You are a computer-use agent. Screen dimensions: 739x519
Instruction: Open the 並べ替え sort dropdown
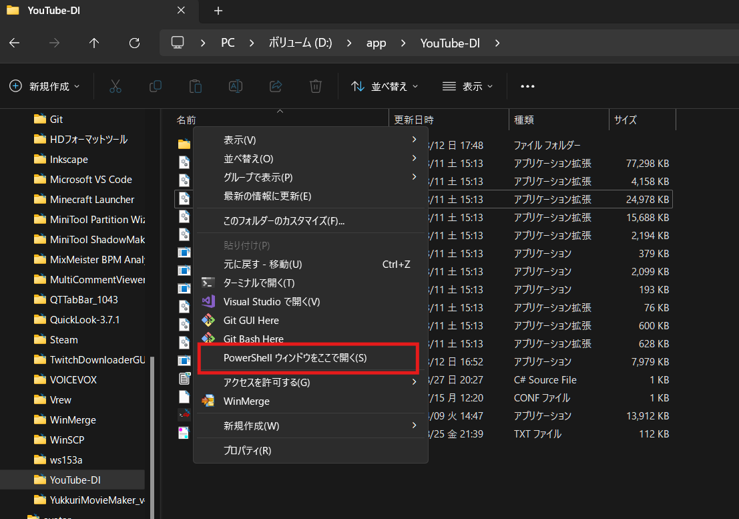pyautogui.click(x=385, y=86)
